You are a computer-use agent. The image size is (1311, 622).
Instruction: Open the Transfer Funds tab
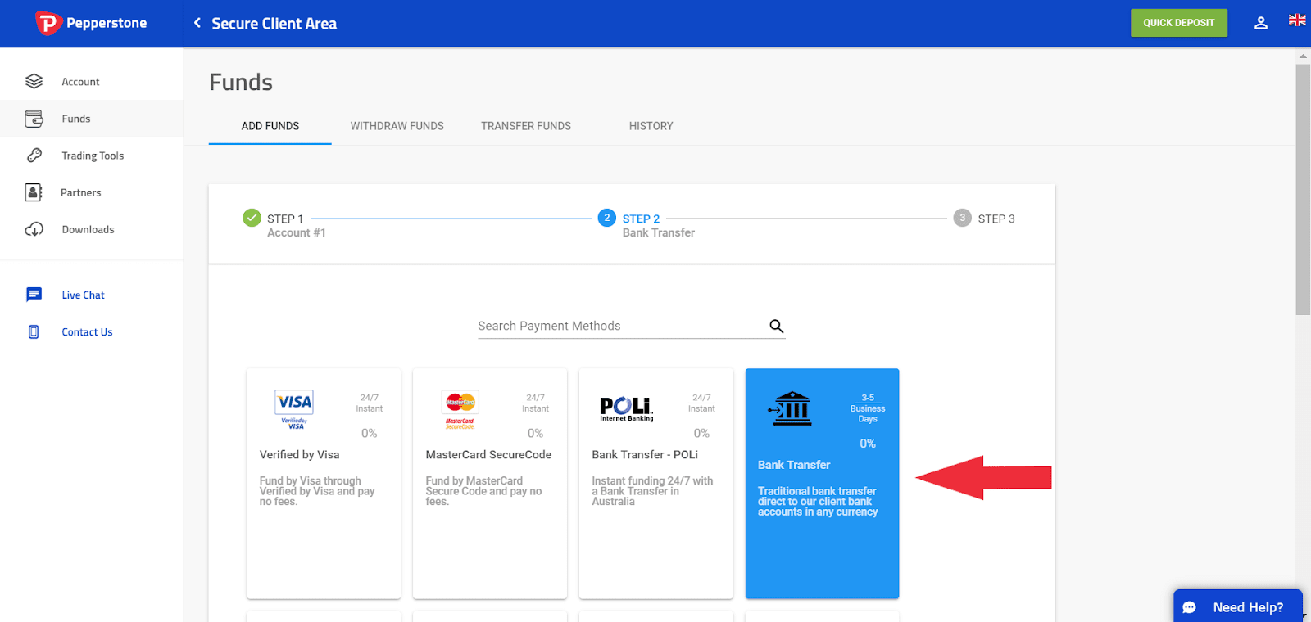(x=526, y=126)
